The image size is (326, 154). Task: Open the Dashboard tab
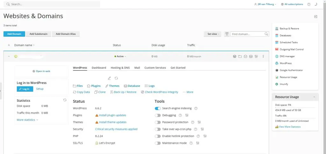point(99,68)
